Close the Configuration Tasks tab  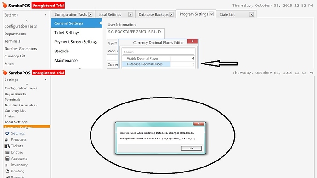[90, 15]
